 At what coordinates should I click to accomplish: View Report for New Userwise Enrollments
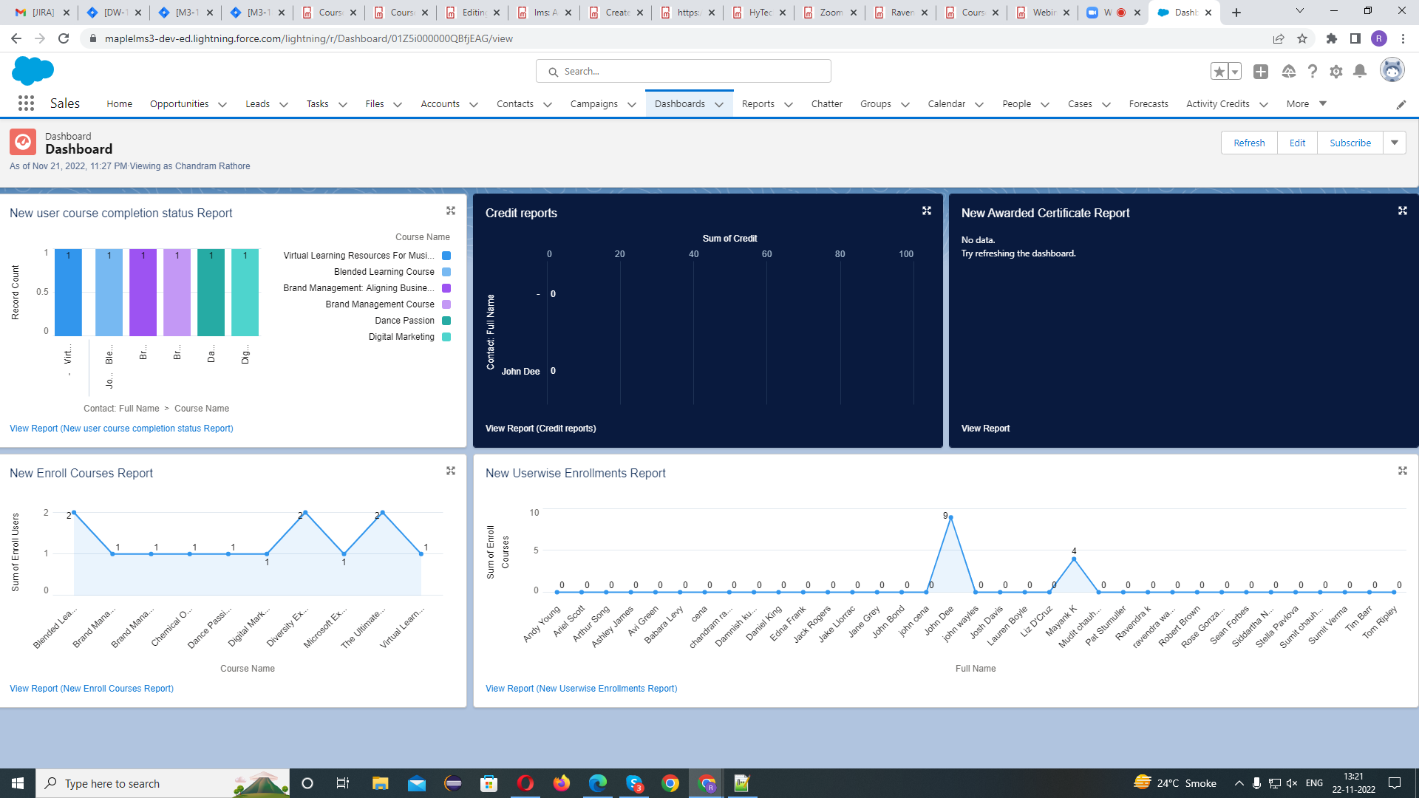point(581,689)
